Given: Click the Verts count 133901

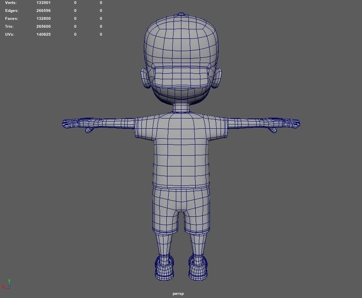Looking at the screenshot, I should coord(44,3).
